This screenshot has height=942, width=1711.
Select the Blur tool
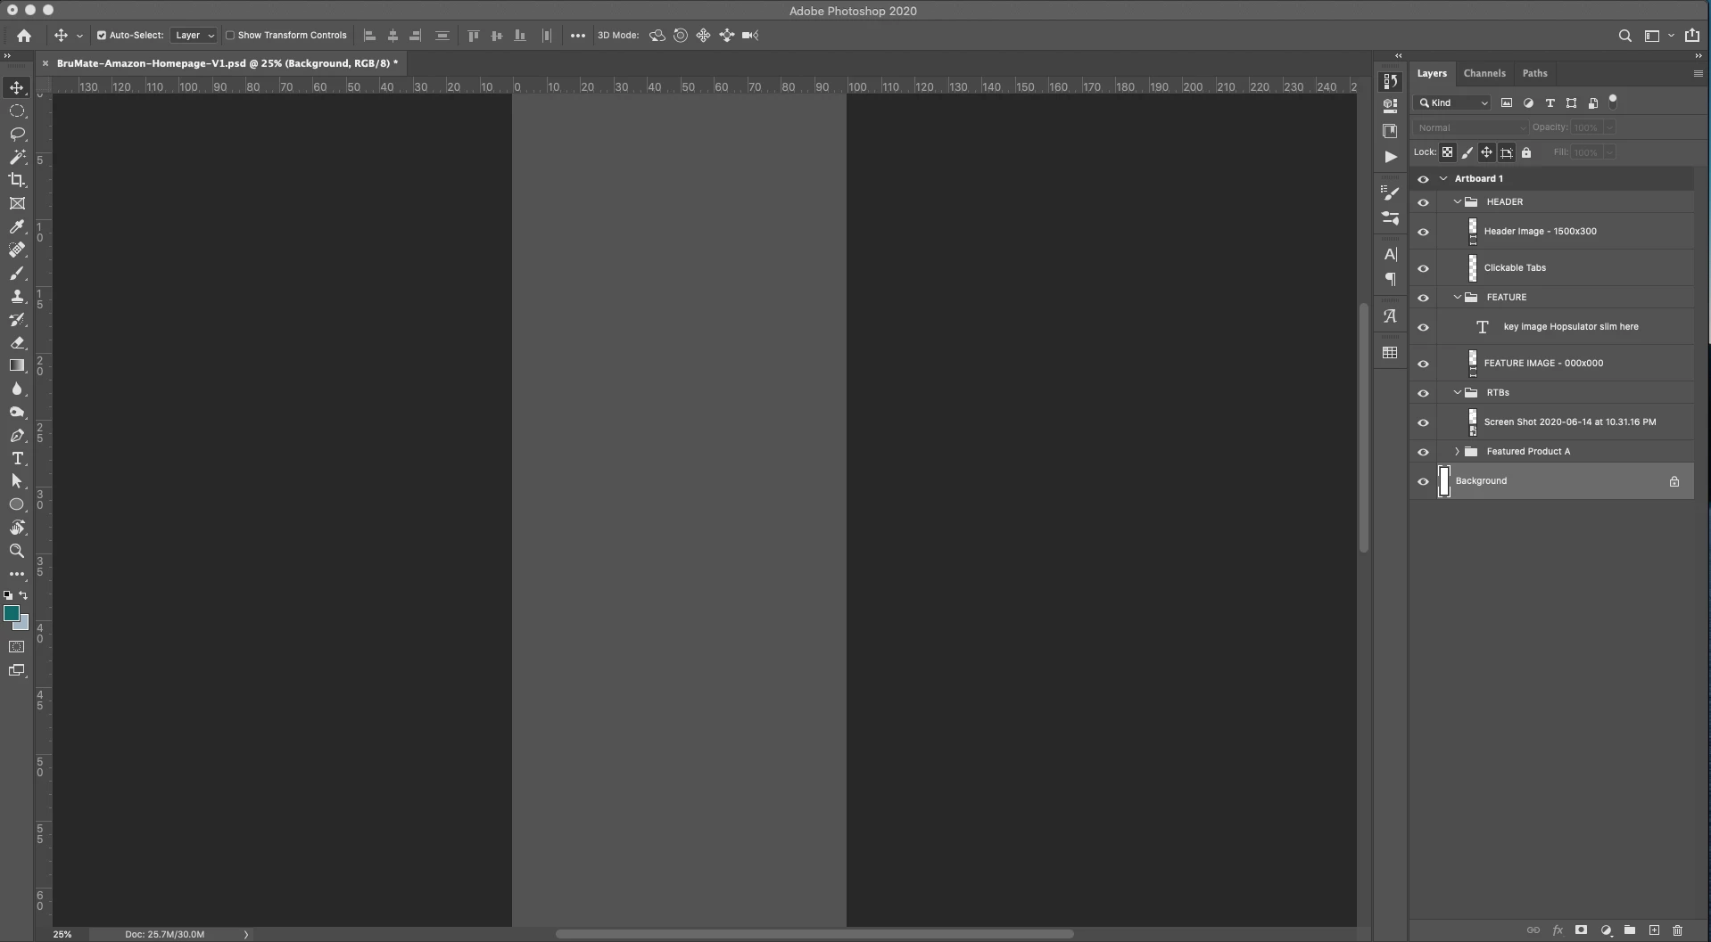[x=17, y=389]
